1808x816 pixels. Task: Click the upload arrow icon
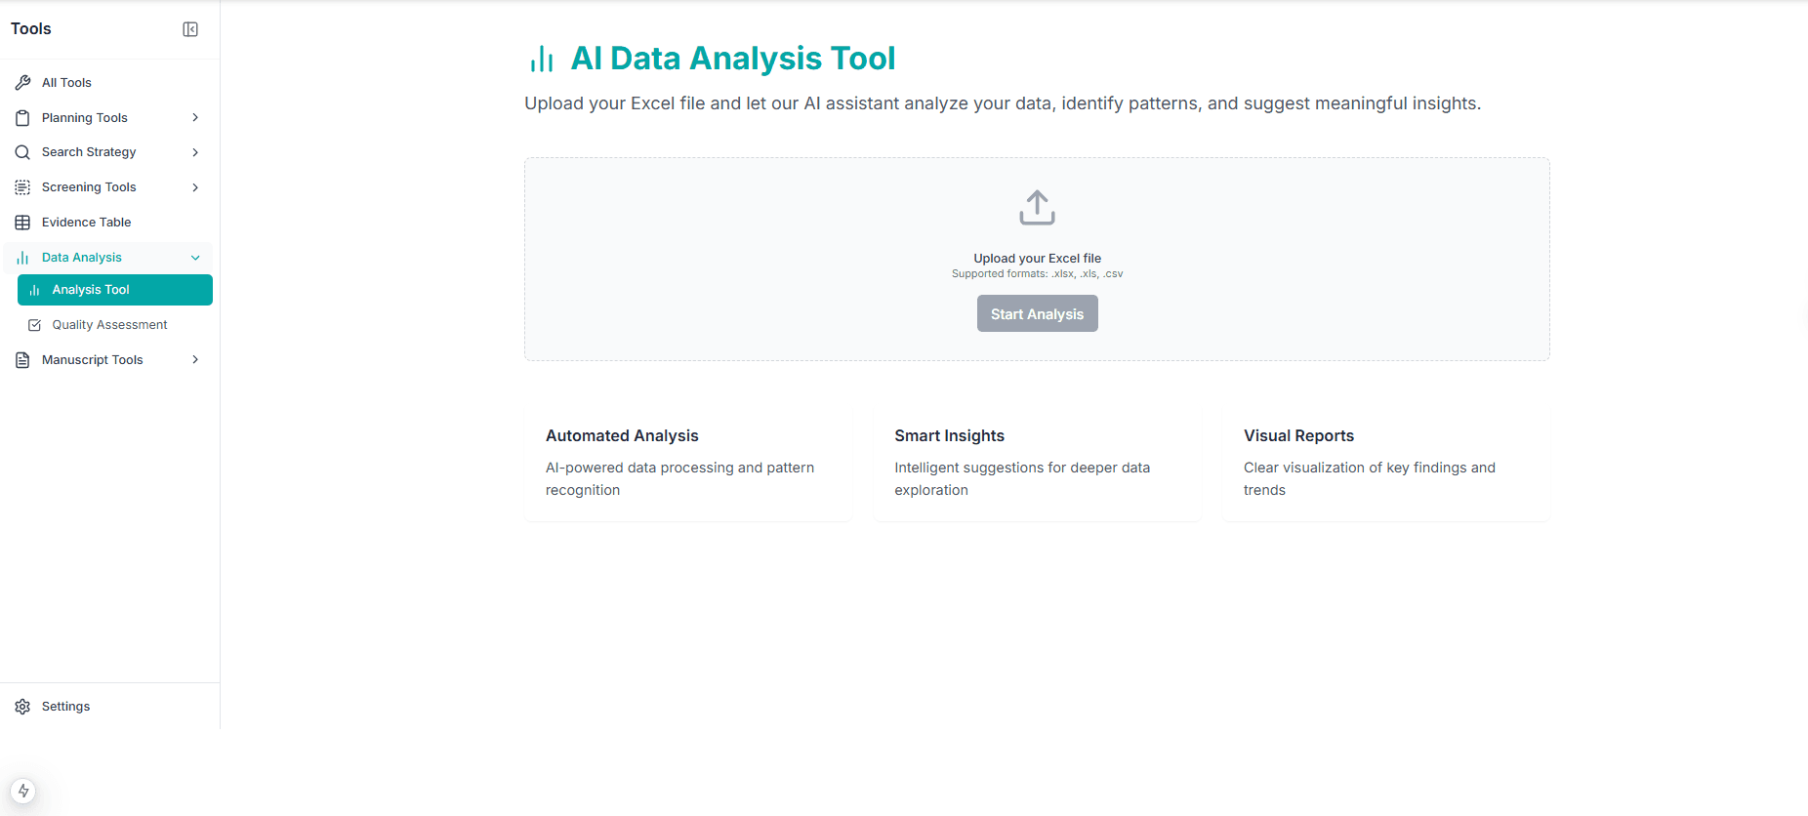point(1037,207)
